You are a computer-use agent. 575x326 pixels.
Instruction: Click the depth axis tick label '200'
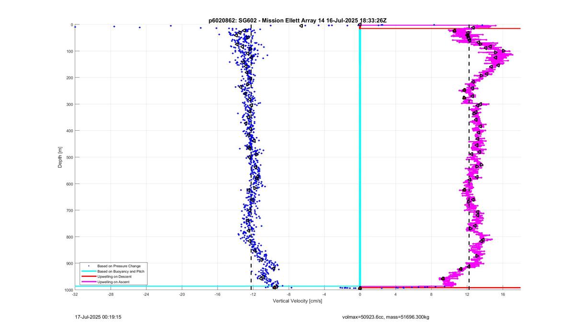(x=69, y=78)
